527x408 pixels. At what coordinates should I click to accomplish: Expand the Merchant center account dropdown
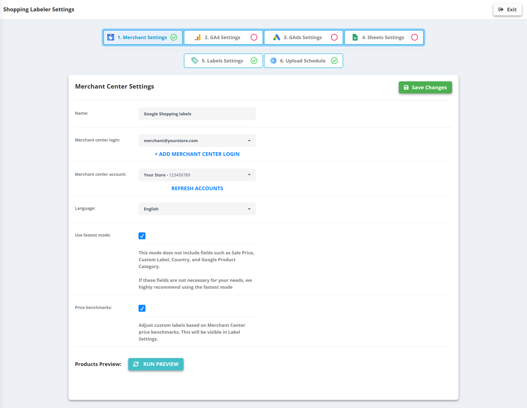point(197,175)
